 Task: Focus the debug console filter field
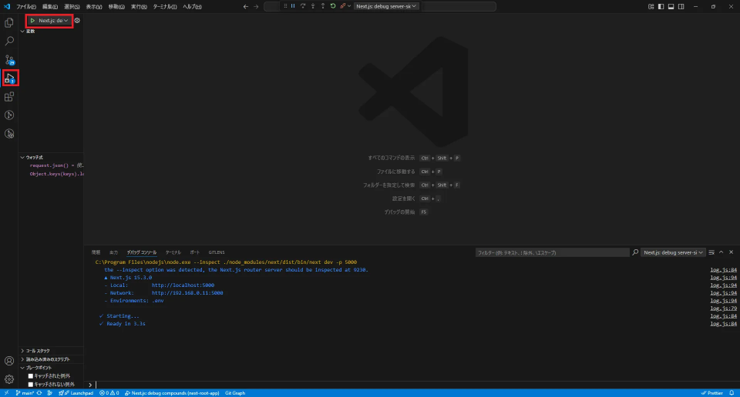pos(552,253)
